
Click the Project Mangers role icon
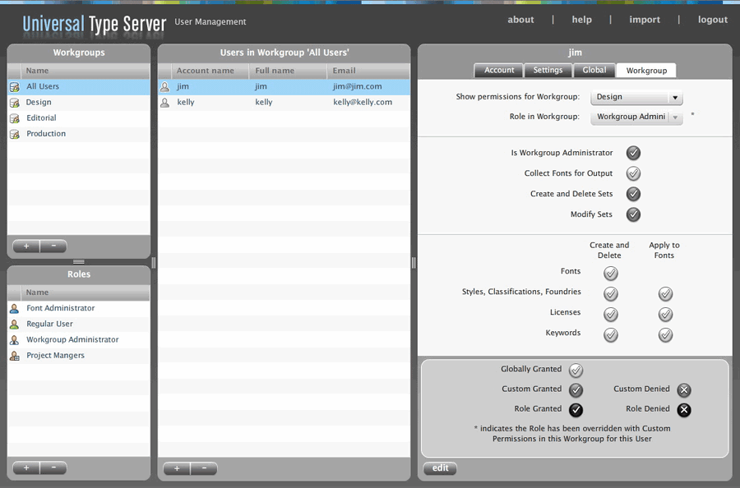[14, 355]
